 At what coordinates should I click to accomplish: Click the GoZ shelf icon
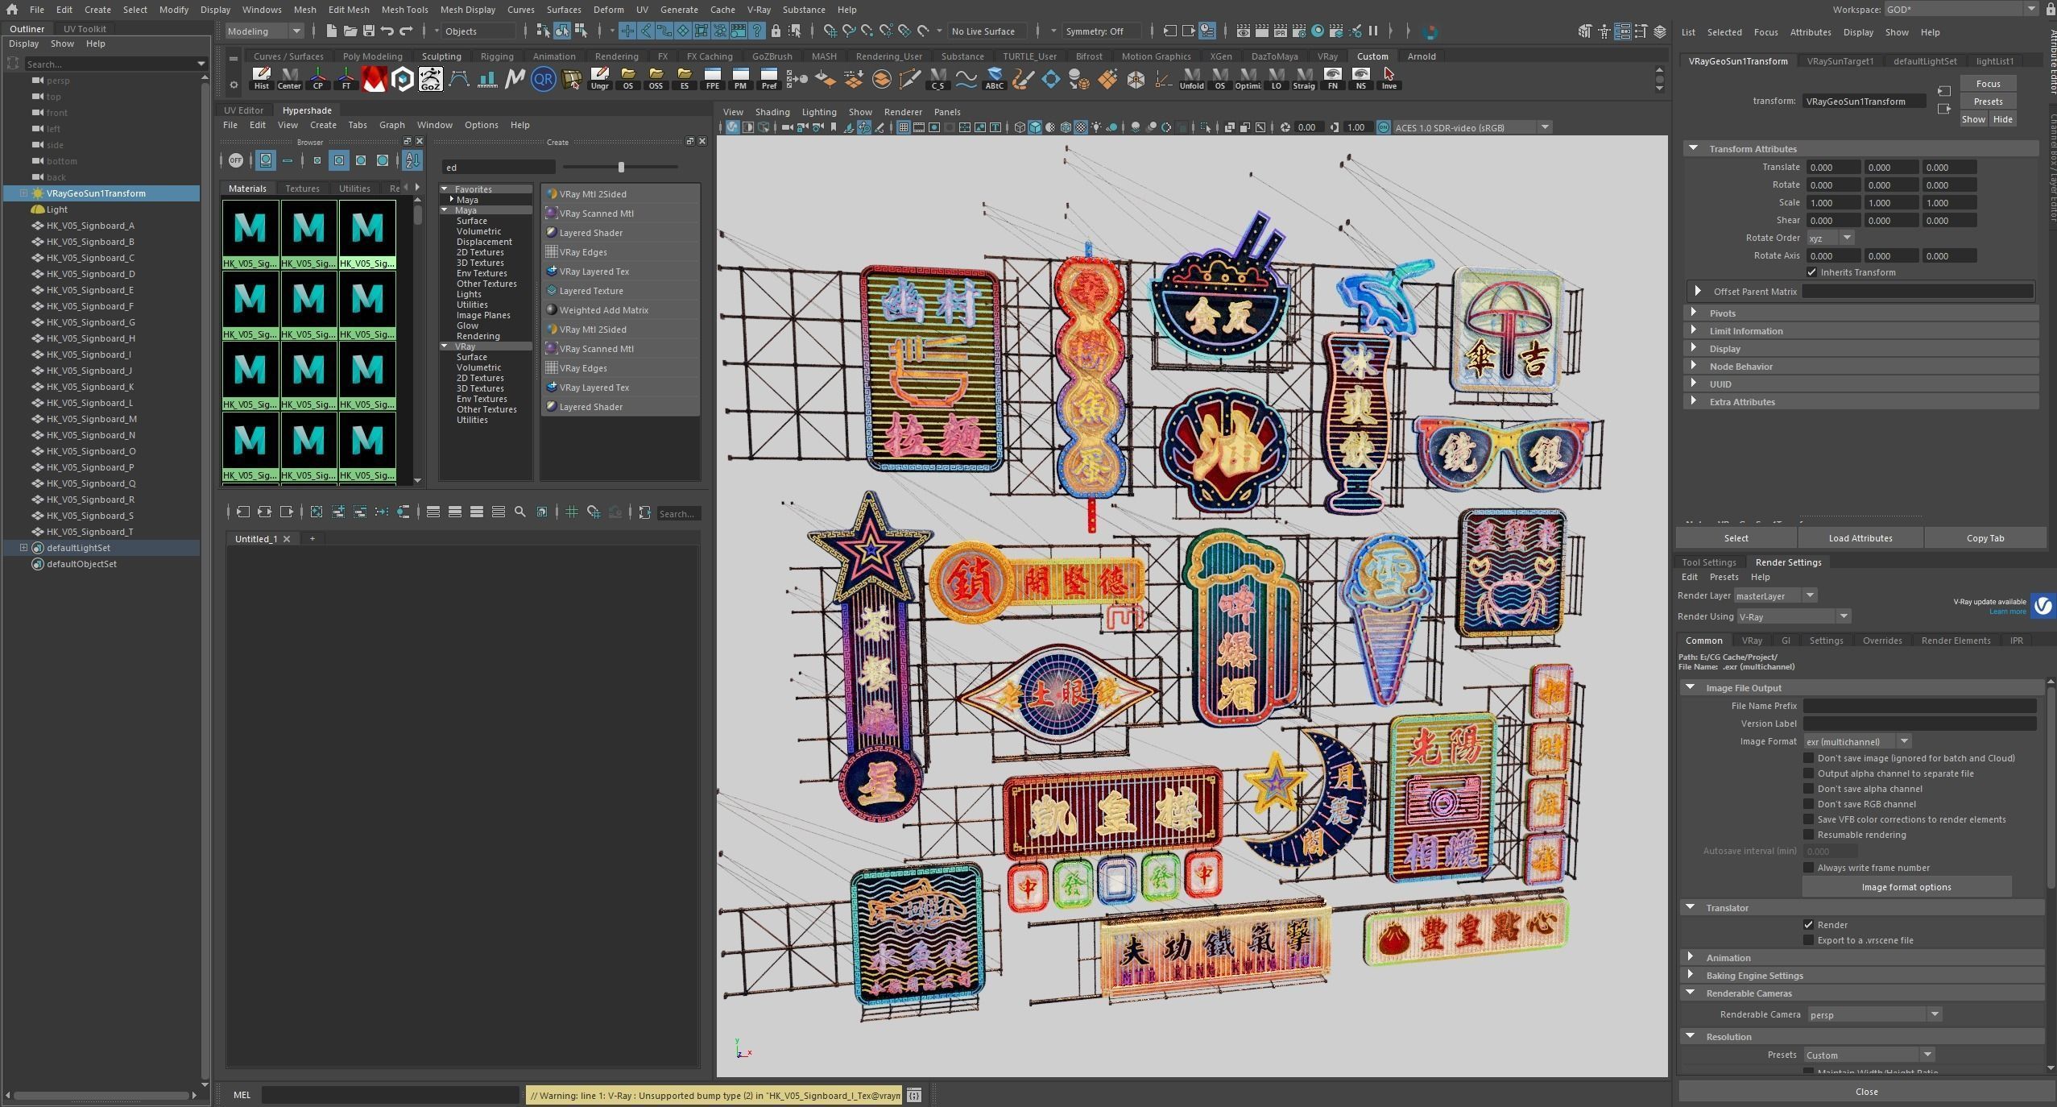[431, 79]
